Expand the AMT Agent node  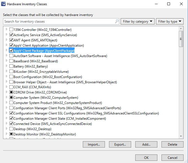7,40
